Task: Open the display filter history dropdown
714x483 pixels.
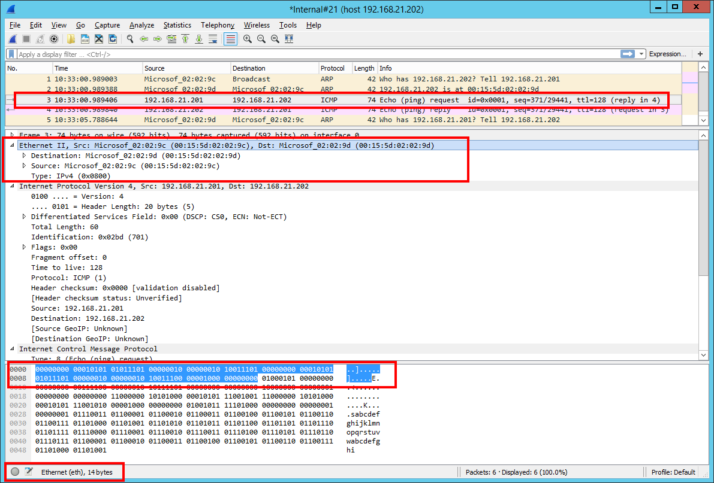Action: pos(641,54)
